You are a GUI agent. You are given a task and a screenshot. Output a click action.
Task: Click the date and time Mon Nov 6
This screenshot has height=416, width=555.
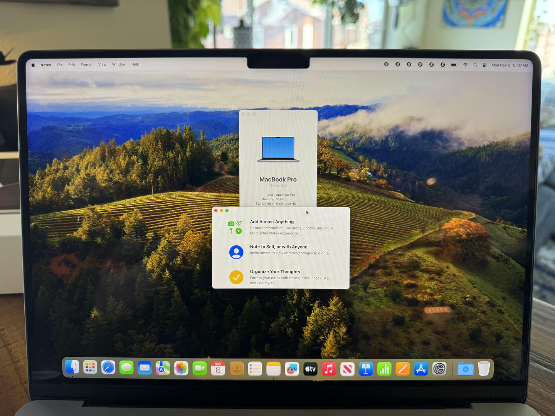(x=510, y=65)
